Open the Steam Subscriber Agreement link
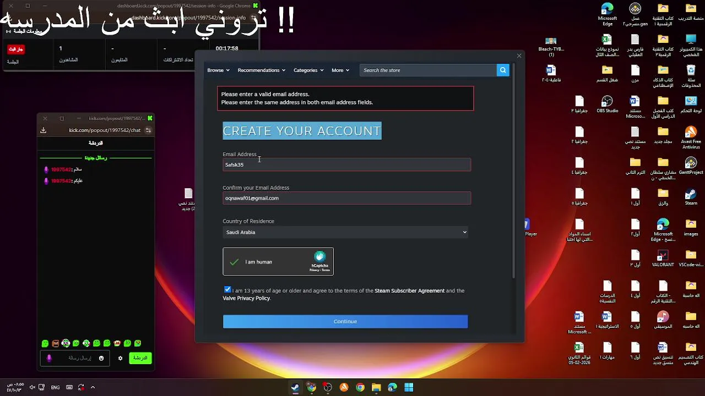The image size is (705, 396). point(409,290)
